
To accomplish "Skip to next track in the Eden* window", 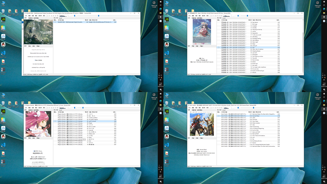I will click(x=220, y=16).
